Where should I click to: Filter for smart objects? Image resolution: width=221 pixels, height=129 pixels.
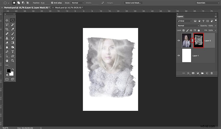(x=212, y=21)
